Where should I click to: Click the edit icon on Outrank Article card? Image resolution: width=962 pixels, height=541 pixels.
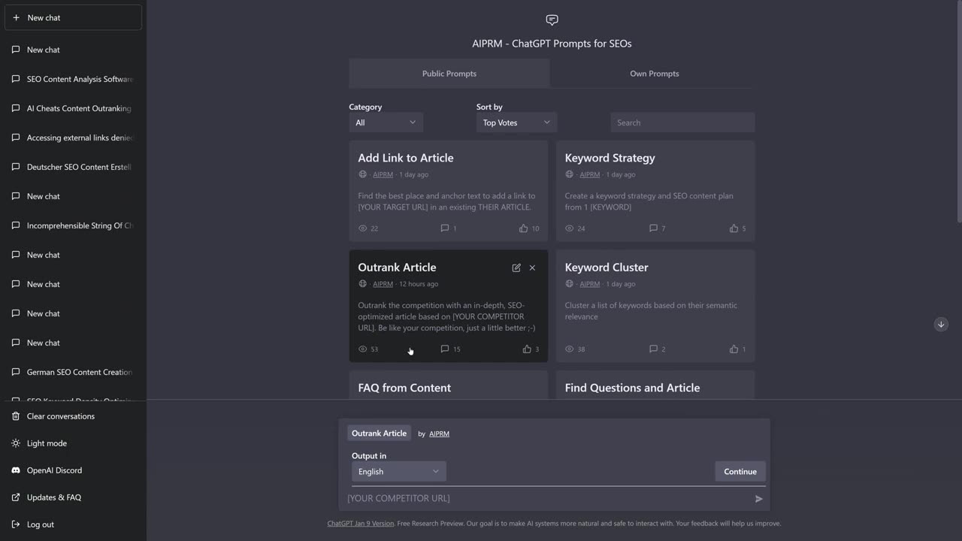pos(516,267)
